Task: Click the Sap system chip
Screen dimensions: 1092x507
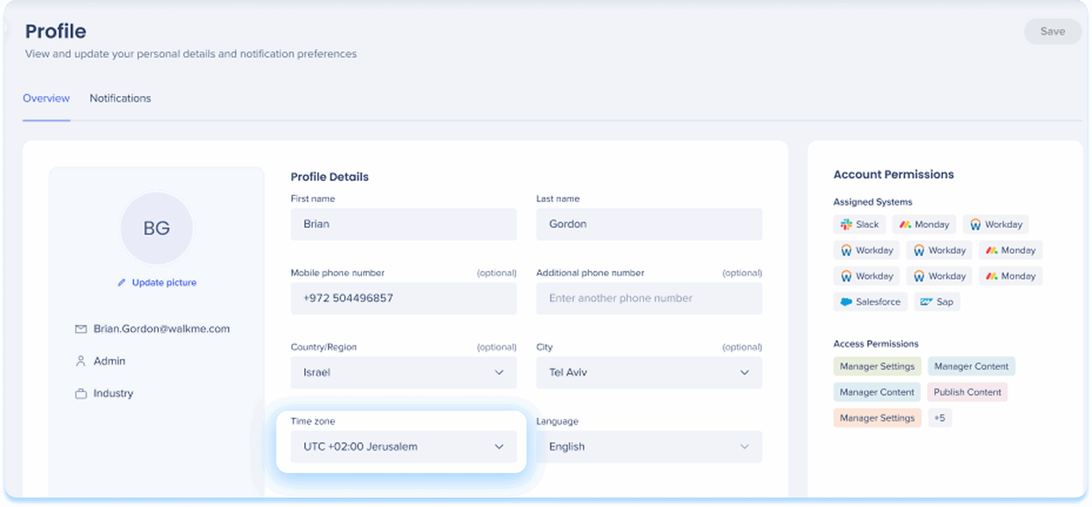Action: point(937,302)
